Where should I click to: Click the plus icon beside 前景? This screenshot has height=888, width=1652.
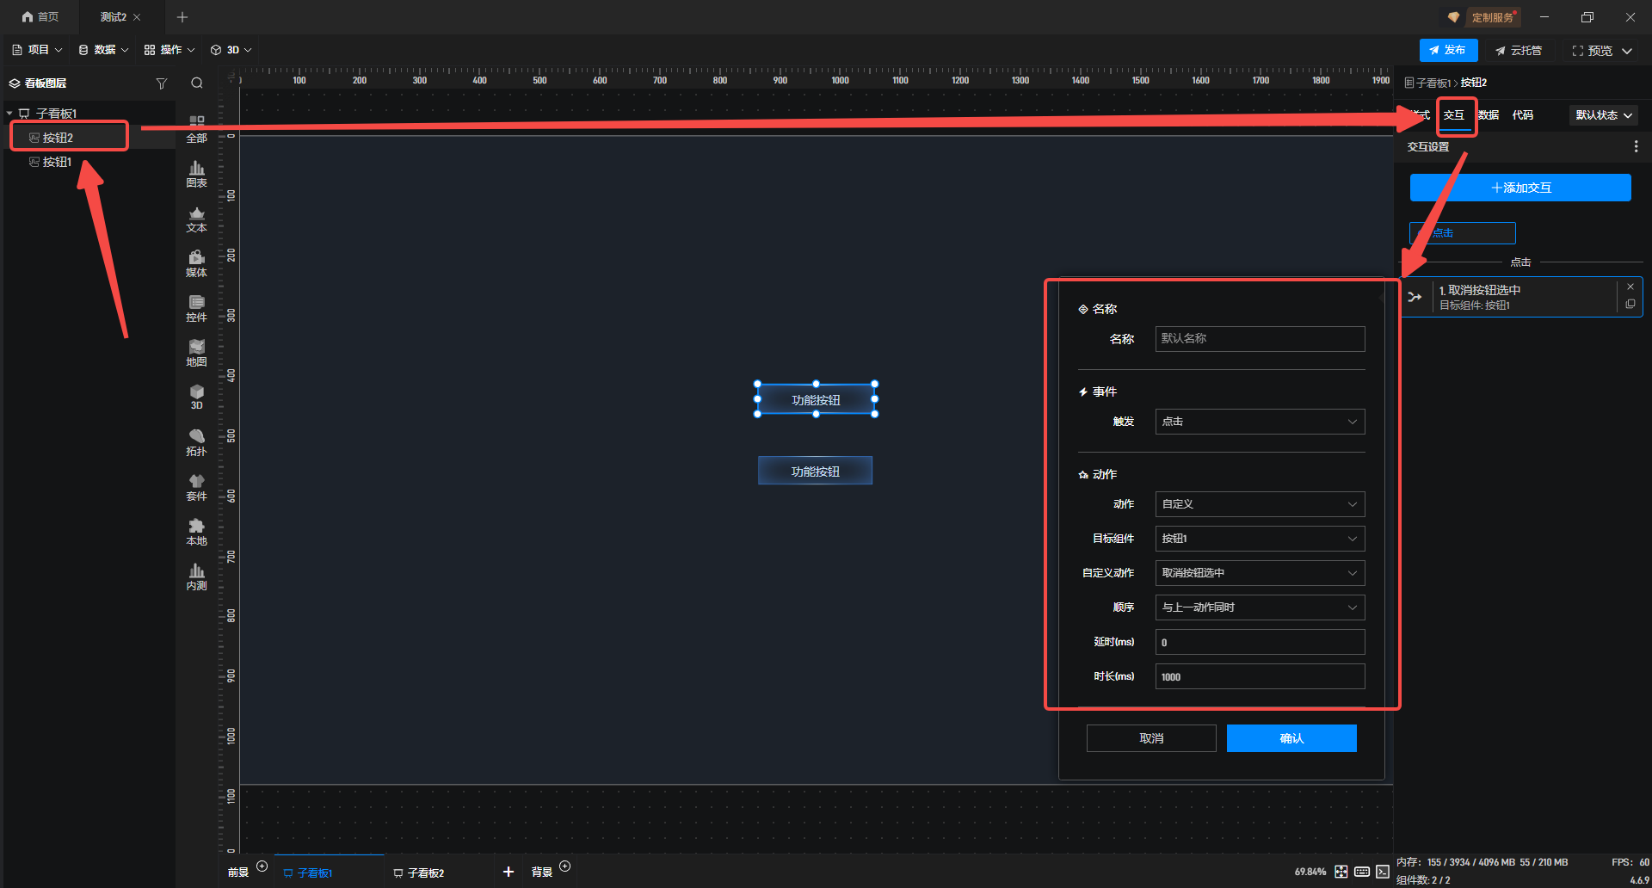[262, 866]
